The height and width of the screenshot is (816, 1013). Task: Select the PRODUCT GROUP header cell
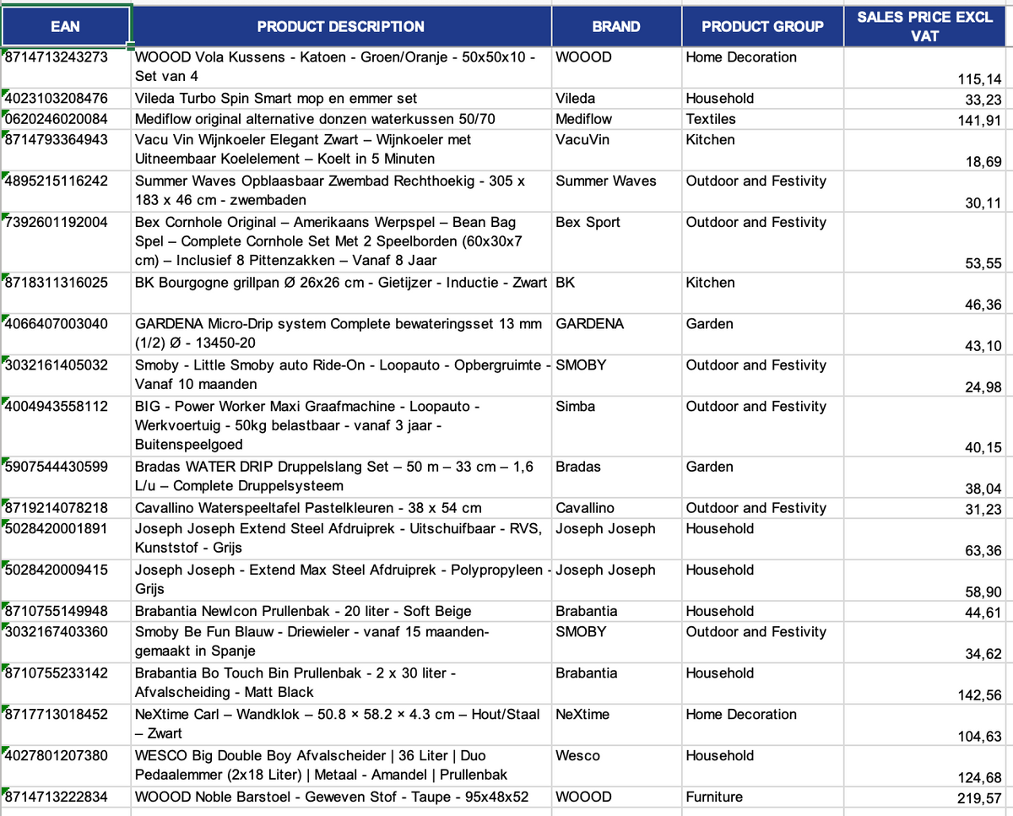coord(762,26)
